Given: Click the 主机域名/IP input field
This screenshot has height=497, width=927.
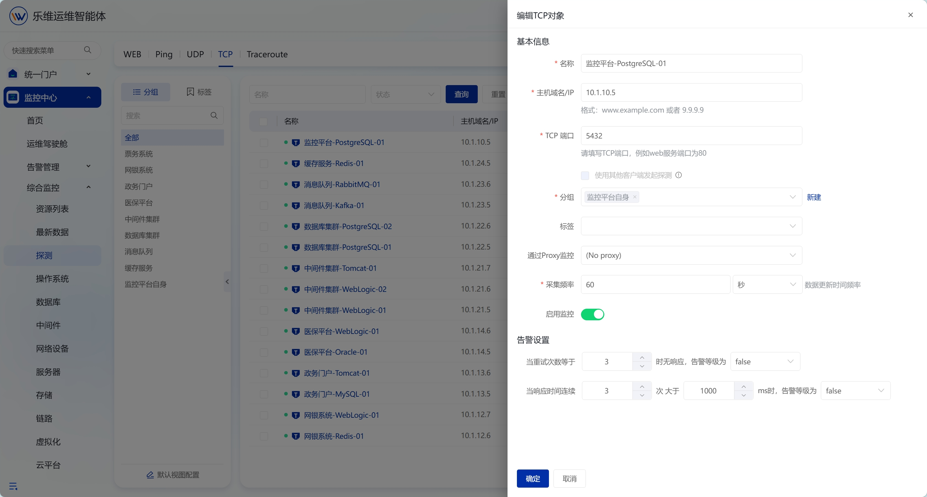Looking at the screenshot, I should [691, 93].
